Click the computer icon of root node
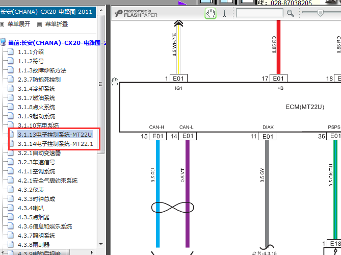Image resolution: width=341 pixels, height=255 pixels. (x=3, y=42)
